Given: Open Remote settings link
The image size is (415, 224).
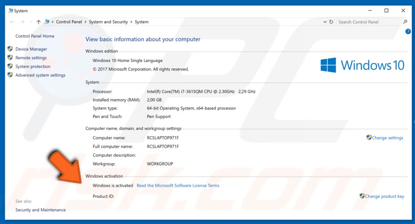Looking at the screenshot, I should (30, 58).
